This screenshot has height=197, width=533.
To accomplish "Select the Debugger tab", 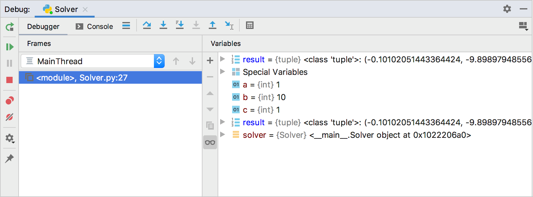I will point(43,26).
